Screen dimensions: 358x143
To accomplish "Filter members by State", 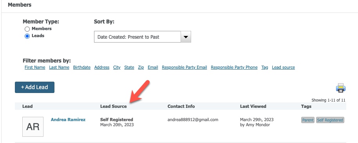I will (129, 68).
